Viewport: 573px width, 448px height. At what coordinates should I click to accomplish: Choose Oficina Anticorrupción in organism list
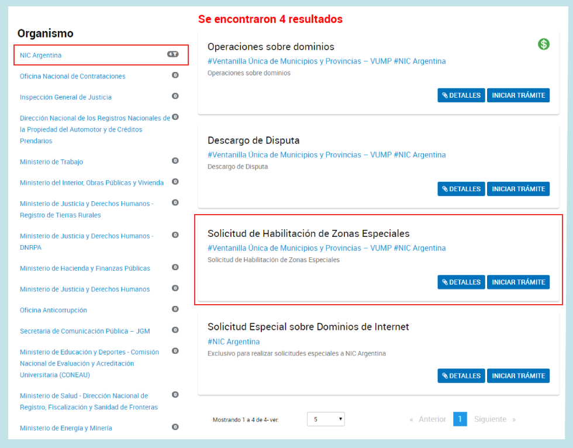tap(53, 310)
